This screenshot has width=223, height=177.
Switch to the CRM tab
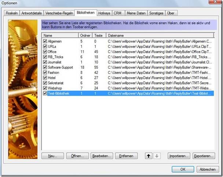pyautogui.click(x=118, y=13)
